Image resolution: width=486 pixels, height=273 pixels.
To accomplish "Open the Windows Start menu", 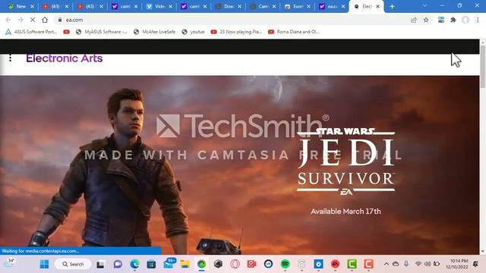I will (44, 264).
